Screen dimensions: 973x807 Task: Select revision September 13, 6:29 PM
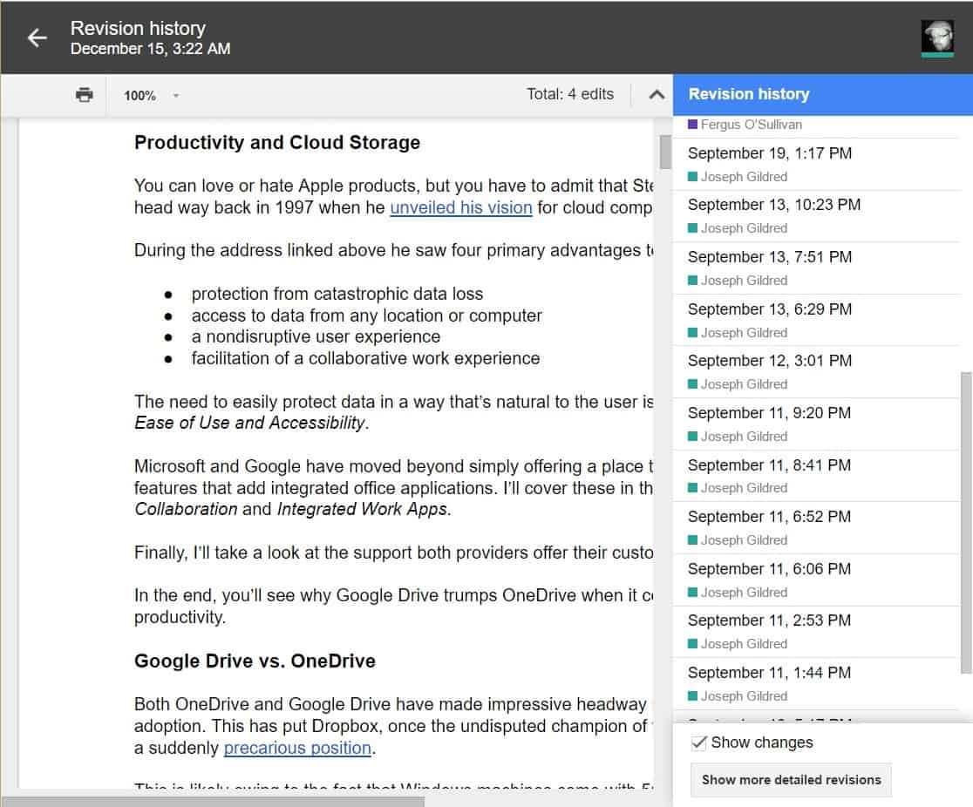(816, 320)
